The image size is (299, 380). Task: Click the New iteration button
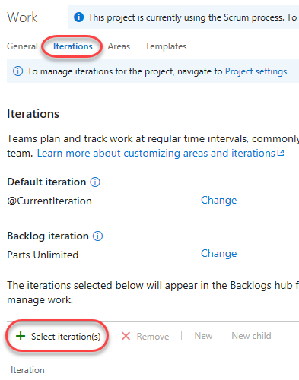pos(203,336)
